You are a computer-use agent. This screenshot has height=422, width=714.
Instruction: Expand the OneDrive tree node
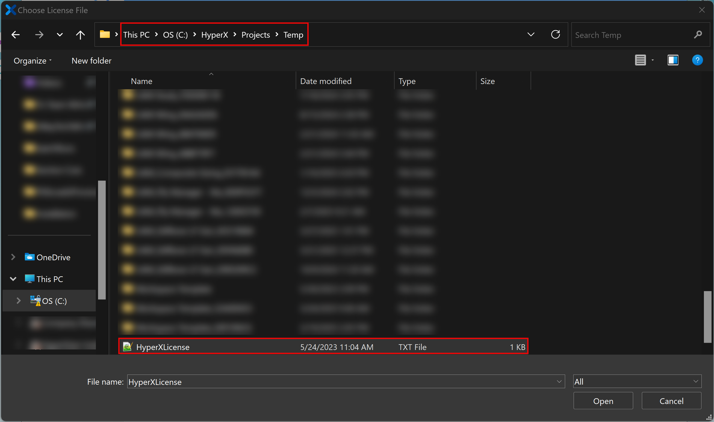click(x=13, y=257)
